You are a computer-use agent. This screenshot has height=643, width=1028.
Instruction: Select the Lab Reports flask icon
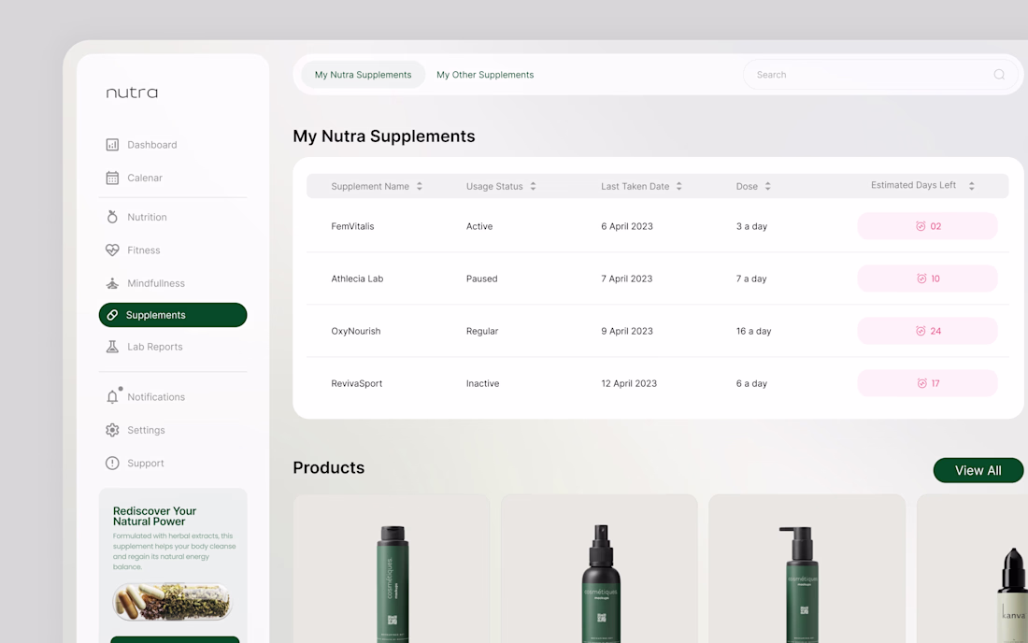[x=112, y=347]
